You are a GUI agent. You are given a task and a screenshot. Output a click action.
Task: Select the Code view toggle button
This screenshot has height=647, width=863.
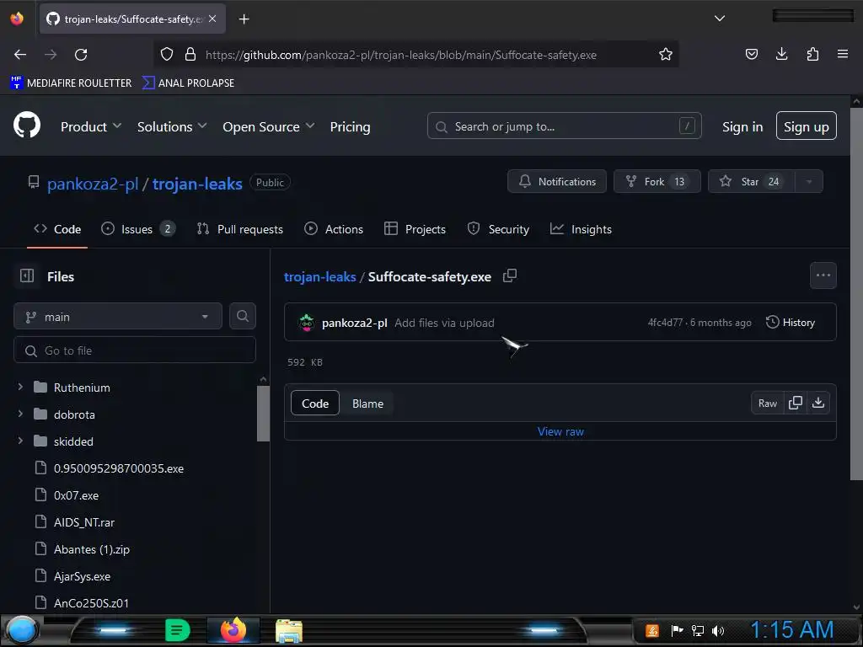pyautogui.click(x=315, y=404)
